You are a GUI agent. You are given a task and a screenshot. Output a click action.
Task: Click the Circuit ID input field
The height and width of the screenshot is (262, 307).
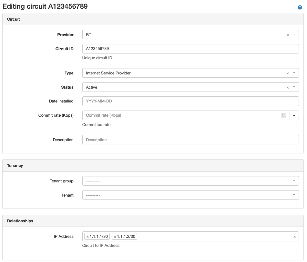(x=190, y=49)
